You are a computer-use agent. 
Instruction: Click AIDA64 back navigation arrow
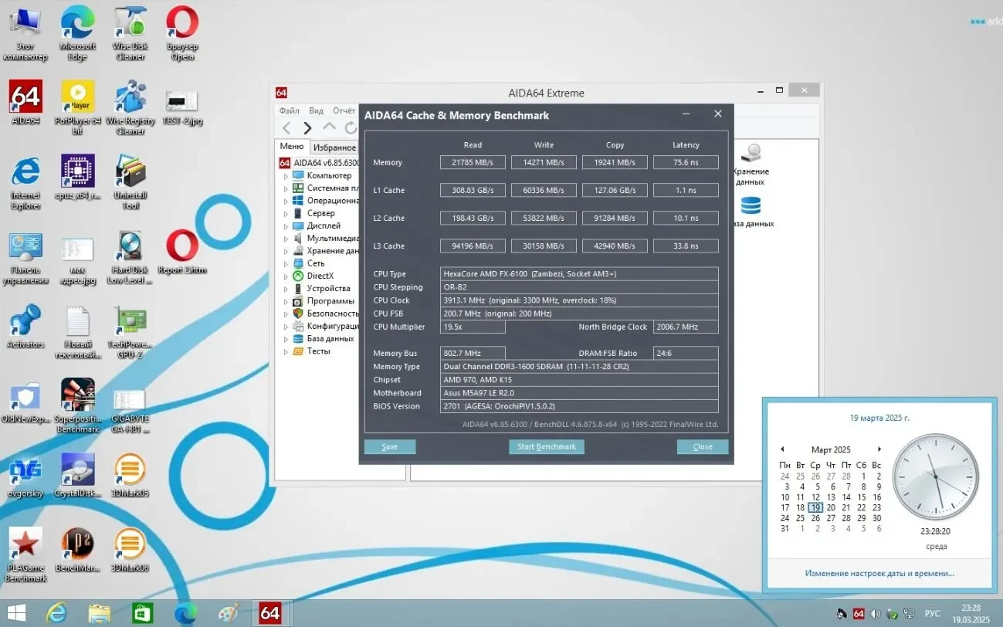click(x=286, y=127)
